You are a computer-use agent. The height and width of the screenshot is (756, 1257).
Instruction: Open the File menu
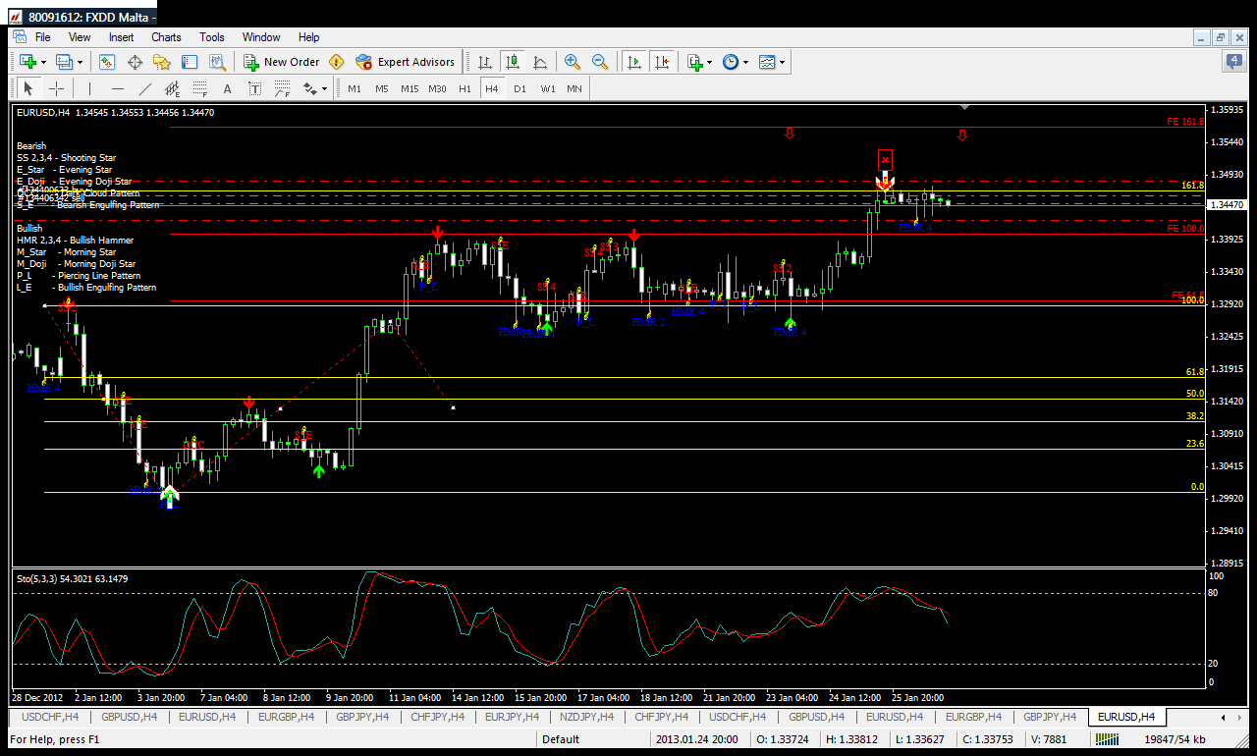[x=43, y=37]
